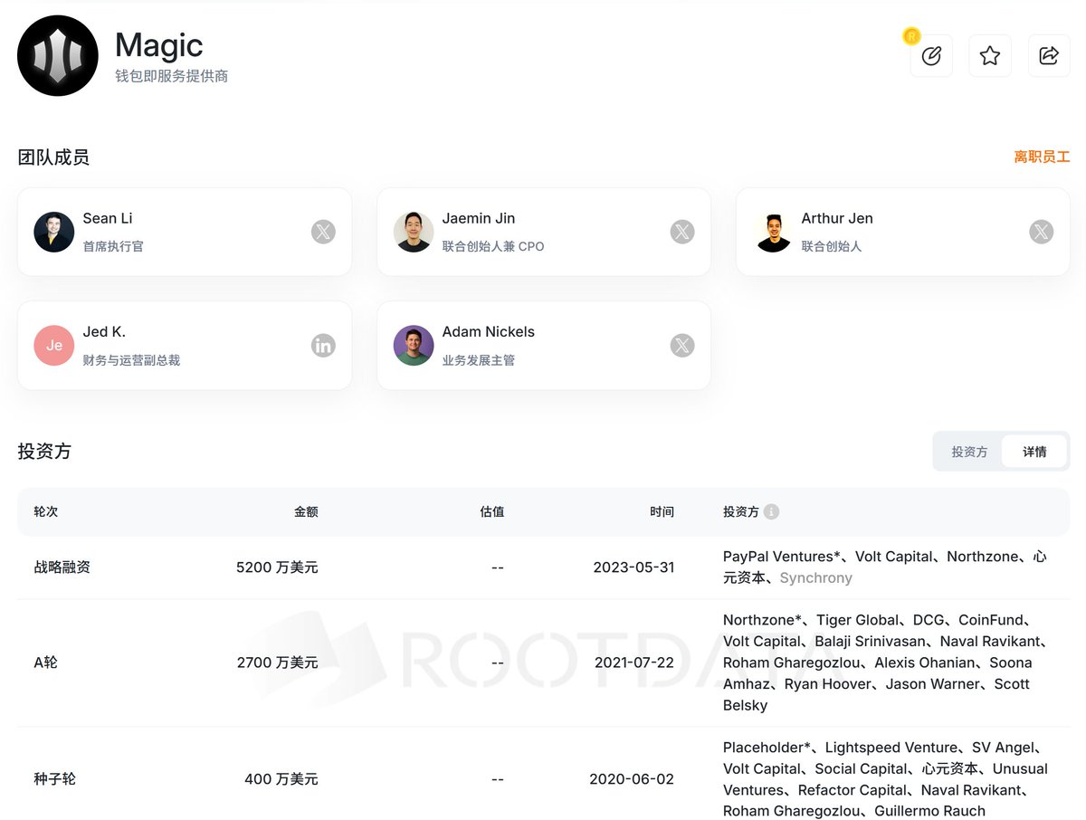This screenshot has height=820, width=1086.
Task: Click Scott Belsky investor name
Action: [876, 694]
